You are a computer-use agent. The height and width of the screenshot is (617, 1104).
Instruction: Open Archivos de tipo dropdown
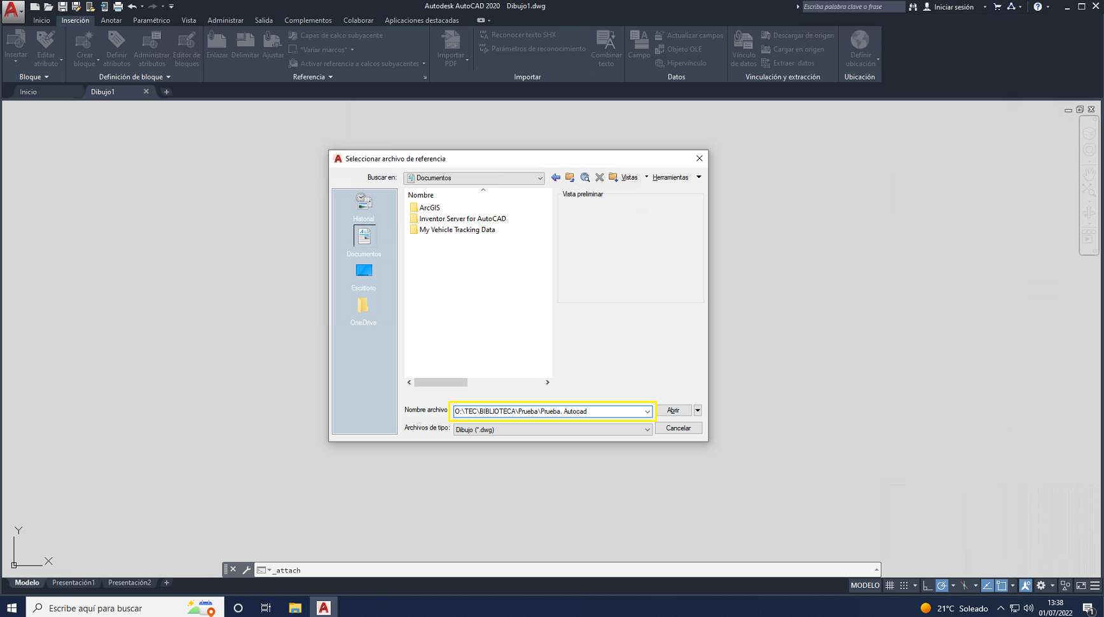553,430
